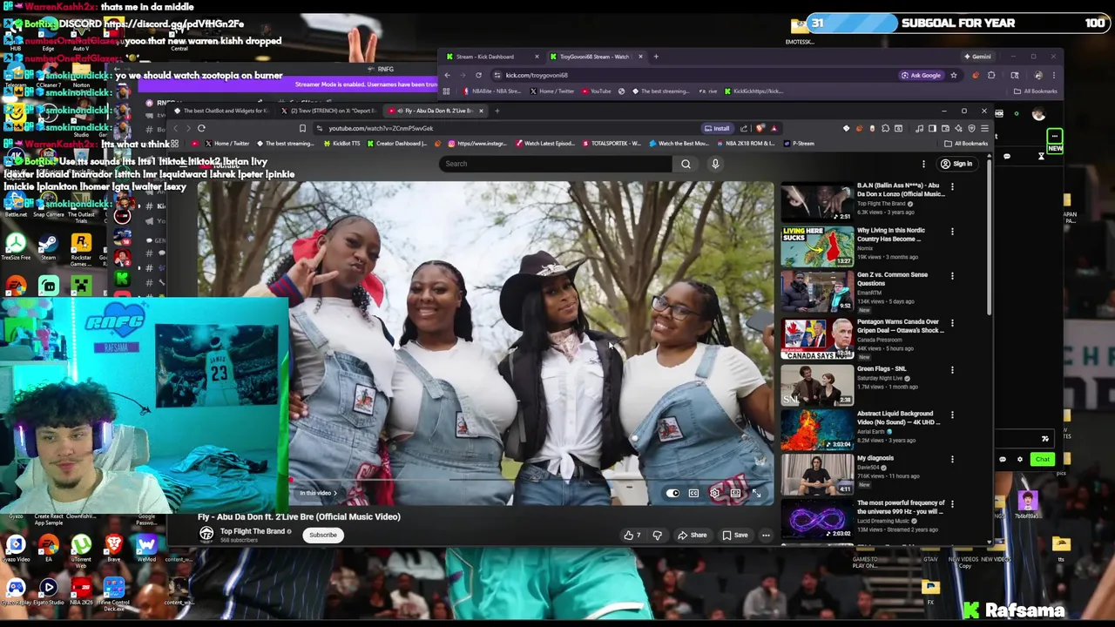
Task: Switch the player to theater mode
Action: (x=735, y=494)
